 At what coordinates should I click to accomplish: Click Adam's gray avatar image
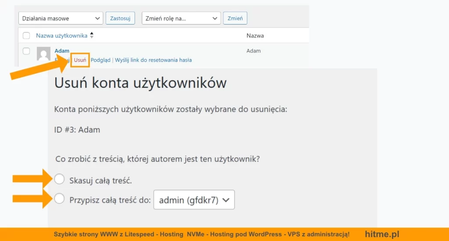tap(43, 53)
